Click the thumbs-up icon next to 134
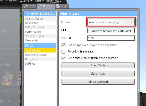The width and height of the screenshot is (146, 106). coord(2,101)
